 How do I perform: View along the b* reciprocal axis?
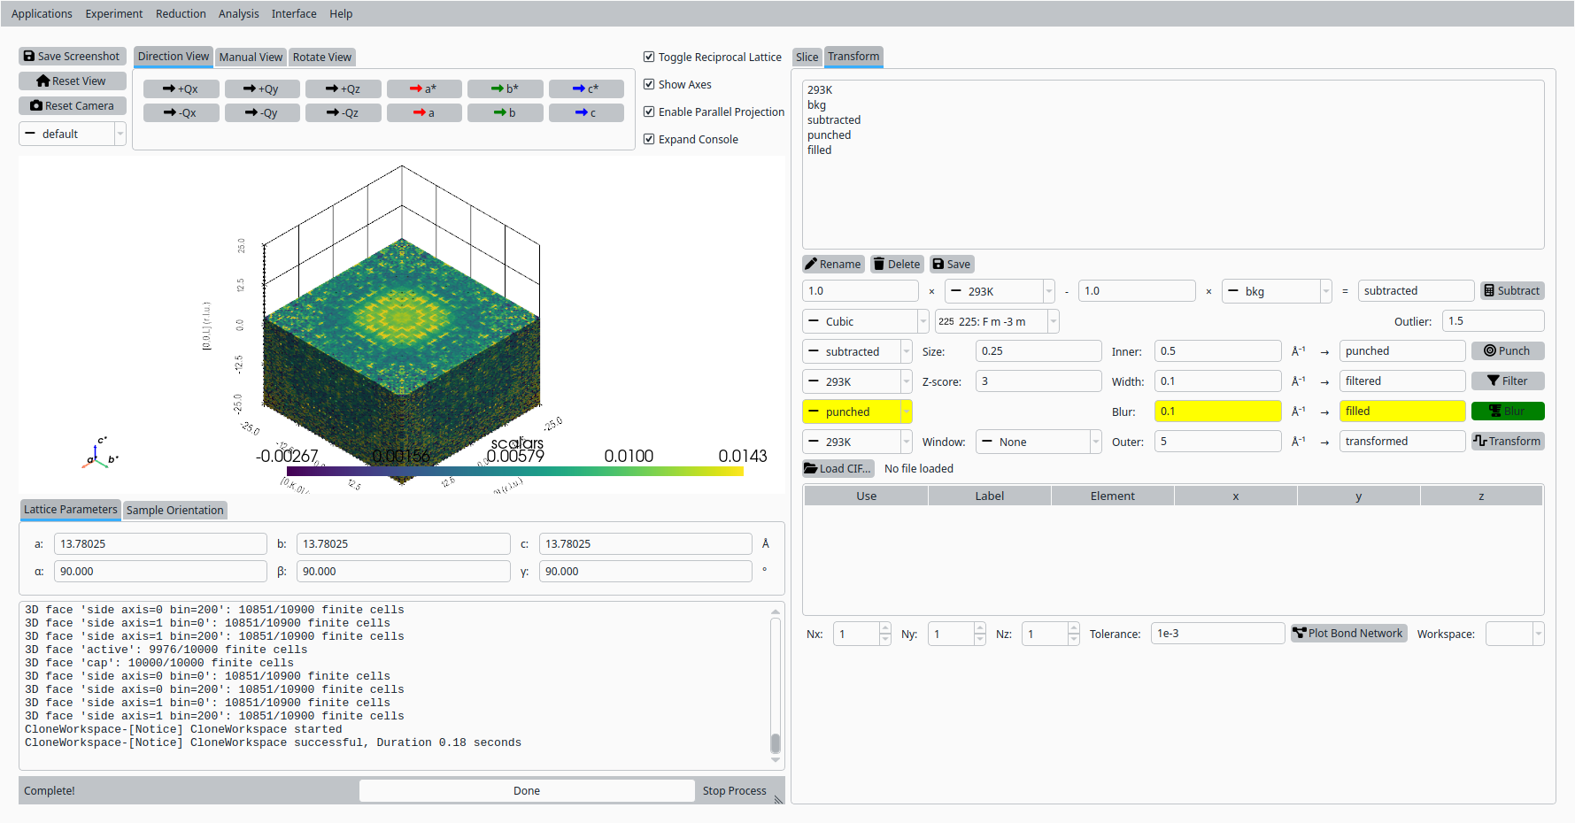[x=506, y=88]
